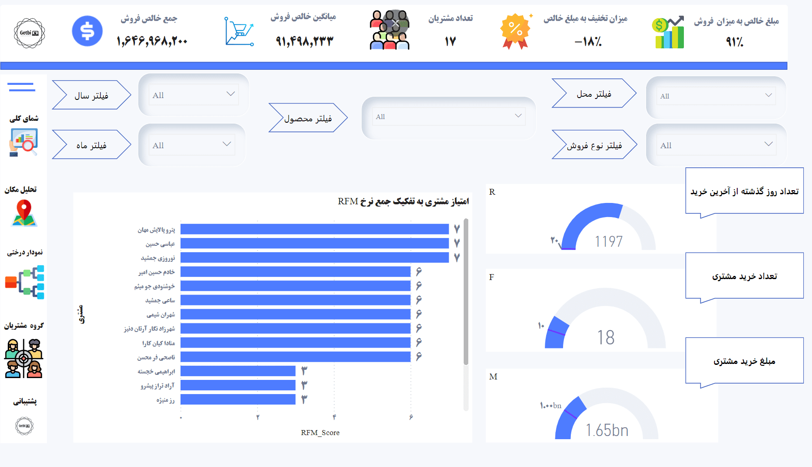The image size is (812, 467).
Task: Click the bar for شهرزاد نگار آرتان دنیز
Action: click(x=295, y=328)
